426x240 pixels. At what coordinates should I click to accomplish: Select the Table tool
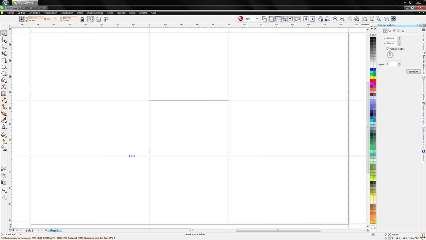(4, 94)
